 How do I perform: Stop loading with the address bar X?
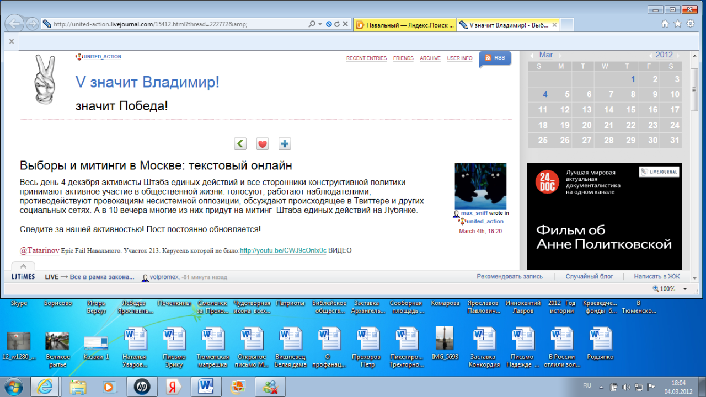pyautogui.click(x=345, y=24)
